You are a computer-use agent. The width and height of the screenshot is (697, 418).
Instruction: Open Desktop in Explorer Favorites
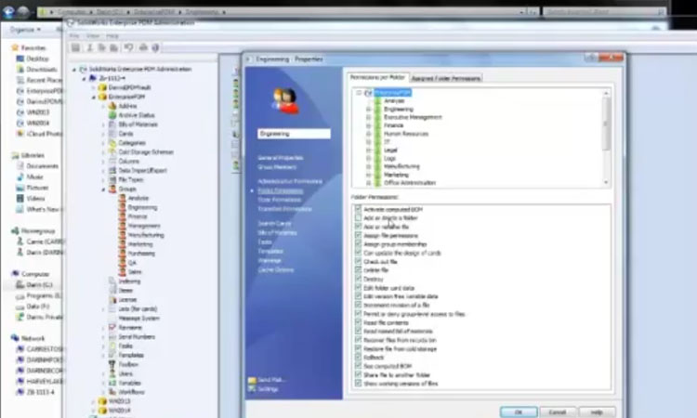tap(36, 59)
